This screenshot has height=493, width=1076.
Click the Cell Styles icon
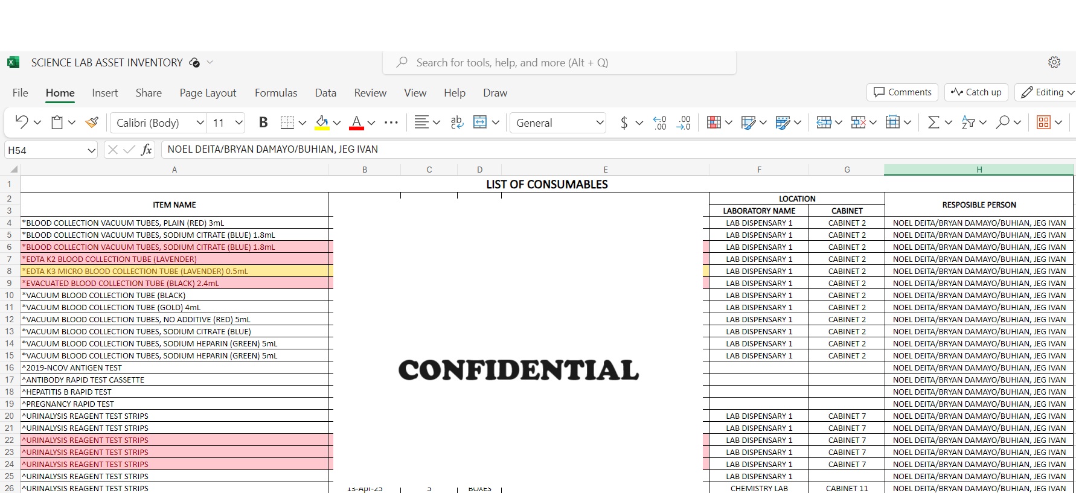pyautogui.click(x=783, y=122)
